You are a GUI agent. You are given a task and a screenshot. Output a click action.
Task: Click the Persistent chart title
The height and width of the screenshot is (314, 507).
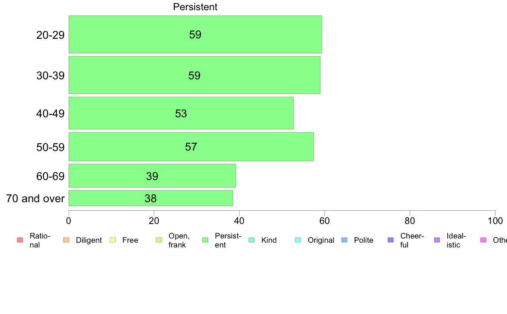pos(195,7)
